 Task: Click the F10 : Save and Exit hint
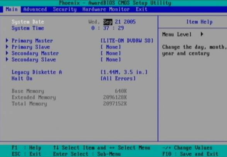[x=190, y=154]
